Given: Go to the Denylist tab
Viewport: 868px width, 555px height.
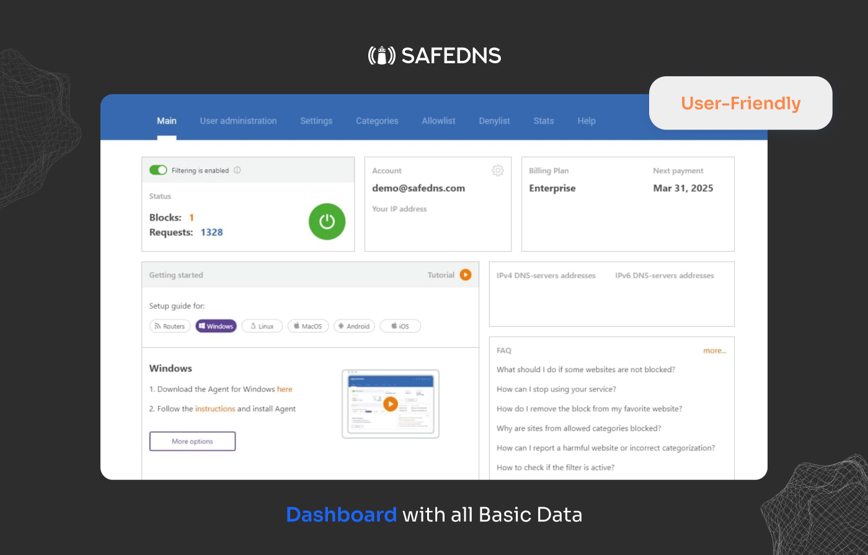Looking at the screenshot, I should tap(494, 121).
